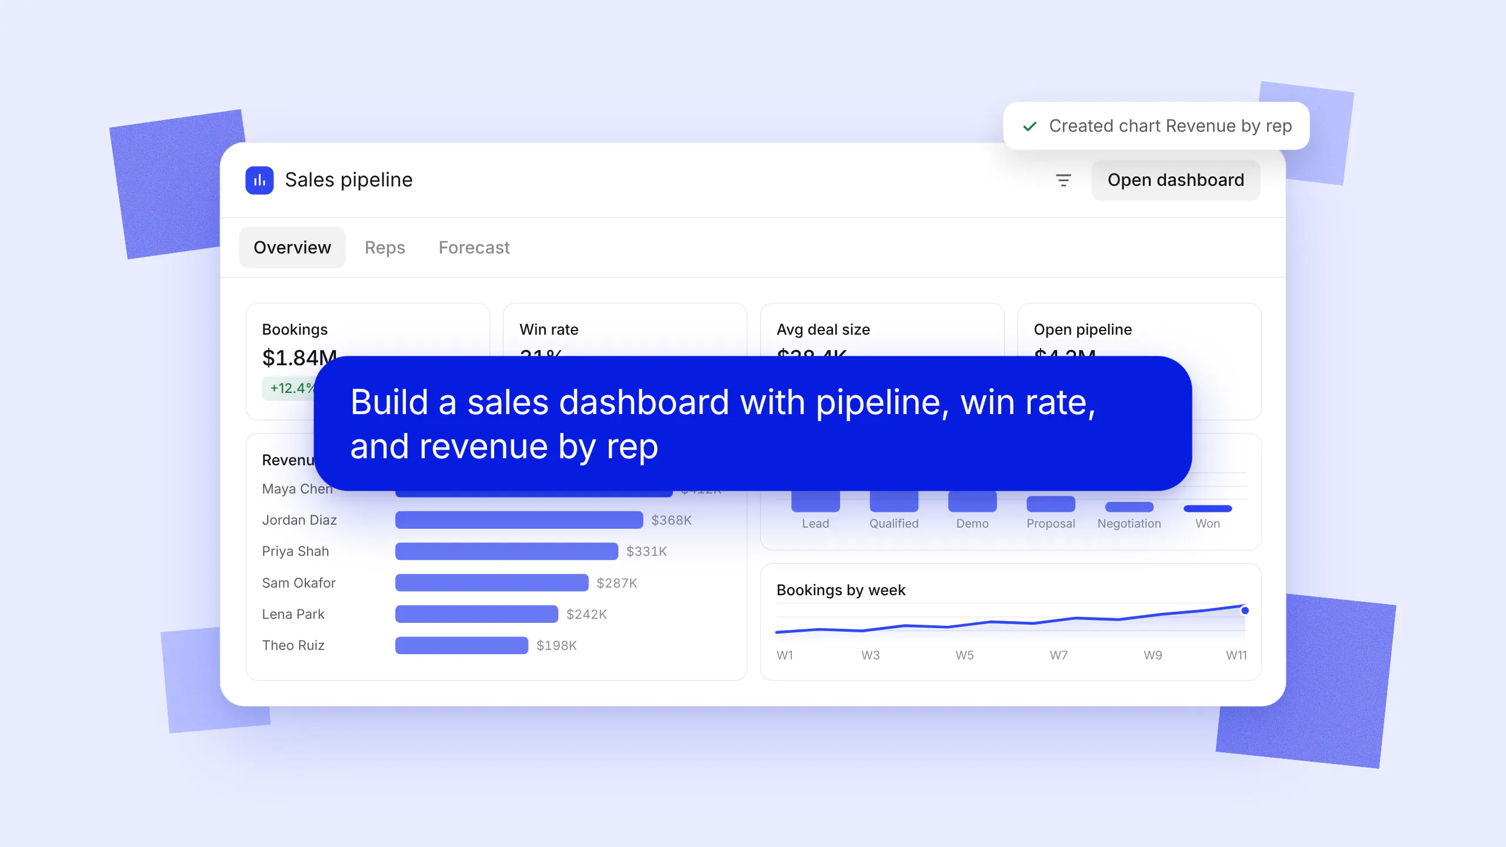Click the Sales pipeline bar-chart logo icon

pos(259,180)
